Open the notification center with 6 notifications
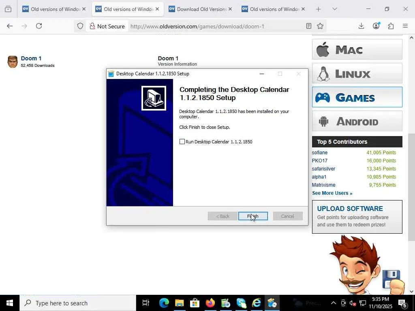 pos(402,303)
